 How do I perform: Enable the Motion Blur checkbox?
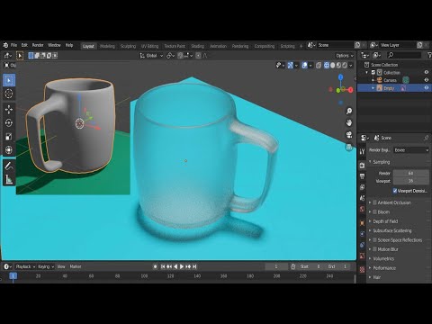tap(374, 249)
